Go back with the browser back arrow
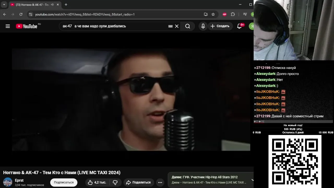Viewport: 334px width, 188px height. pyautogui.click(x=5, y=14)
